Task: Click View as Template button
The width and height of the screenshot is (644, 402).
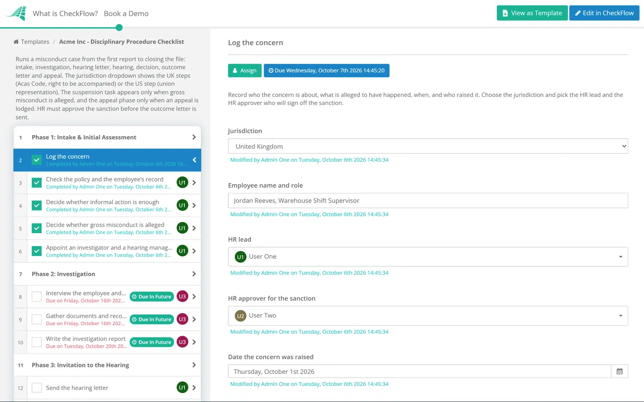Action: [x=532, y=13]
